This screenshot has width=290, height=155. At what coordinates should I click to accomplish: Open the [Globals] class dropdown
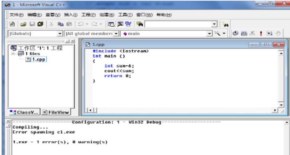point(60,34)
